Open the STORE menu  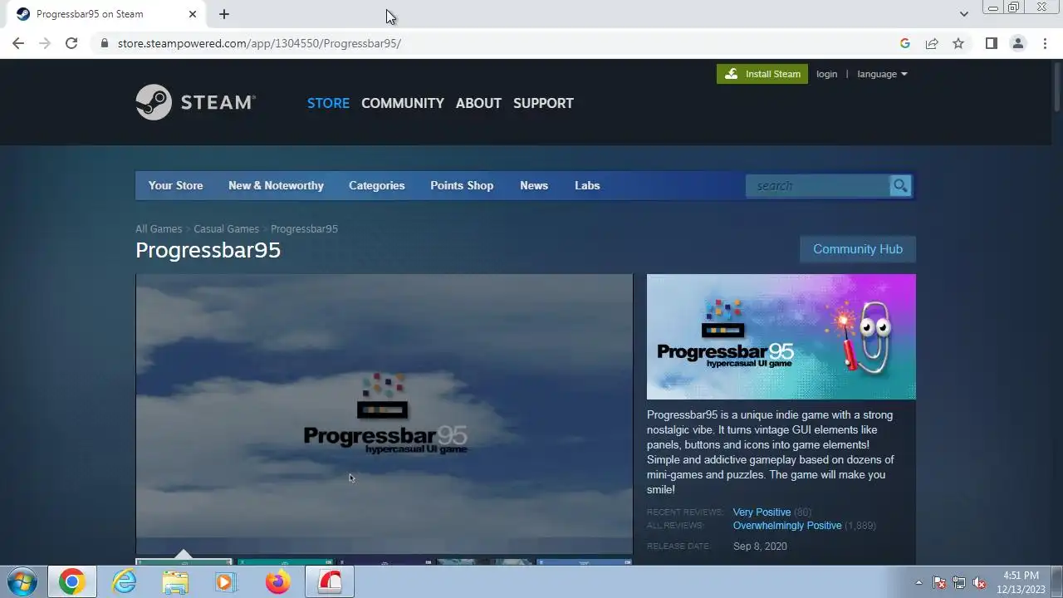tap(328, 103)
